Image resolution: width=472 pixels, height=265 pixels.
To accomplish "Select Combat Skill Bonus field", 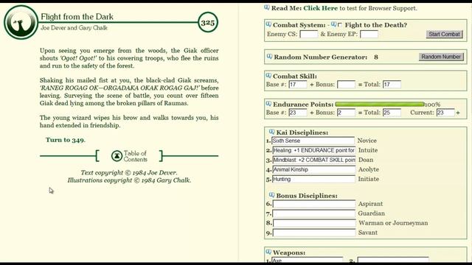I will 346,85.
